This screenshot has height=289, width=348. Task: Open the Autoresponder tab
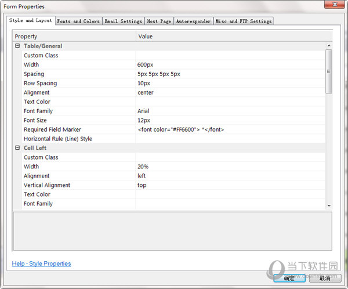(x=193, y=21)
